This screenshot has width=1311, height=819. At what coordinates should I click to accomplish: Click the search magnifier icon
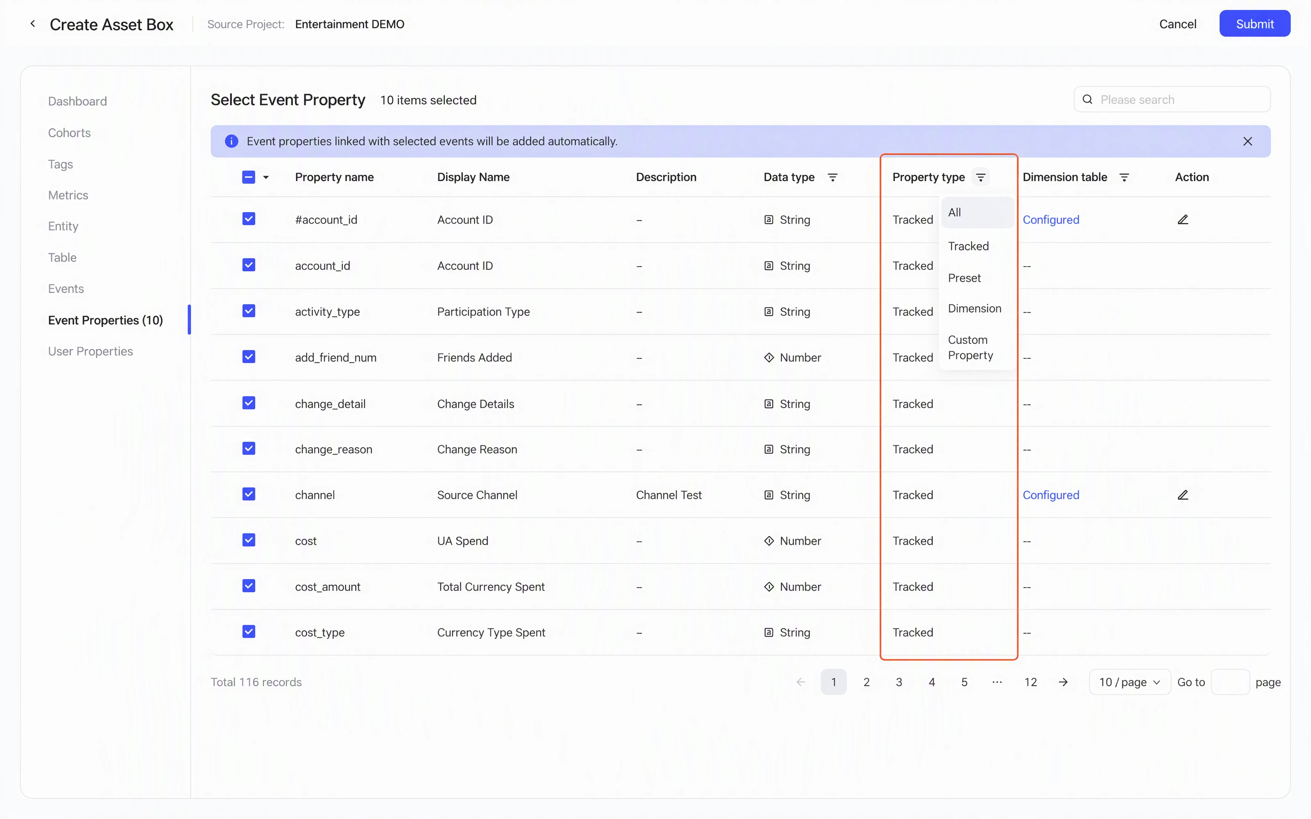[1087, 100]
